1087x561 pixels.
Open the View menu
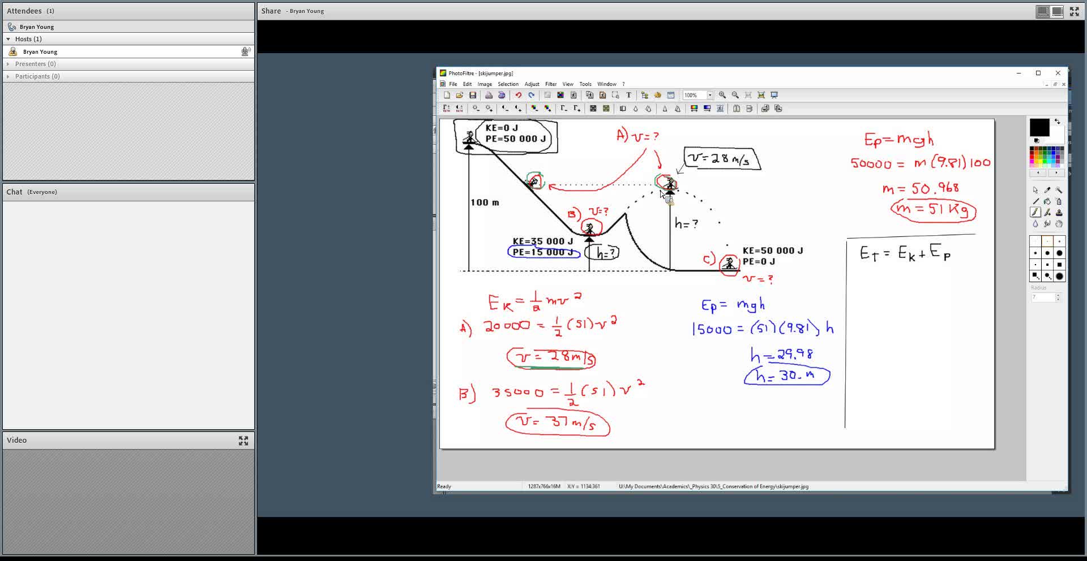pyautogui.click(x=568, y=84)
